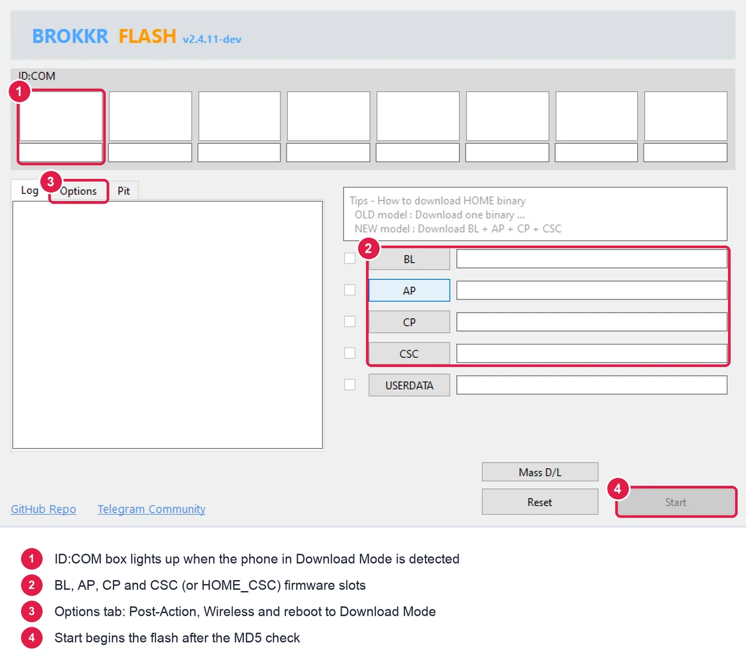Viewport: 746px width, 670px height.
Task: Click the USERDATA button
Action: coord(409,385)
